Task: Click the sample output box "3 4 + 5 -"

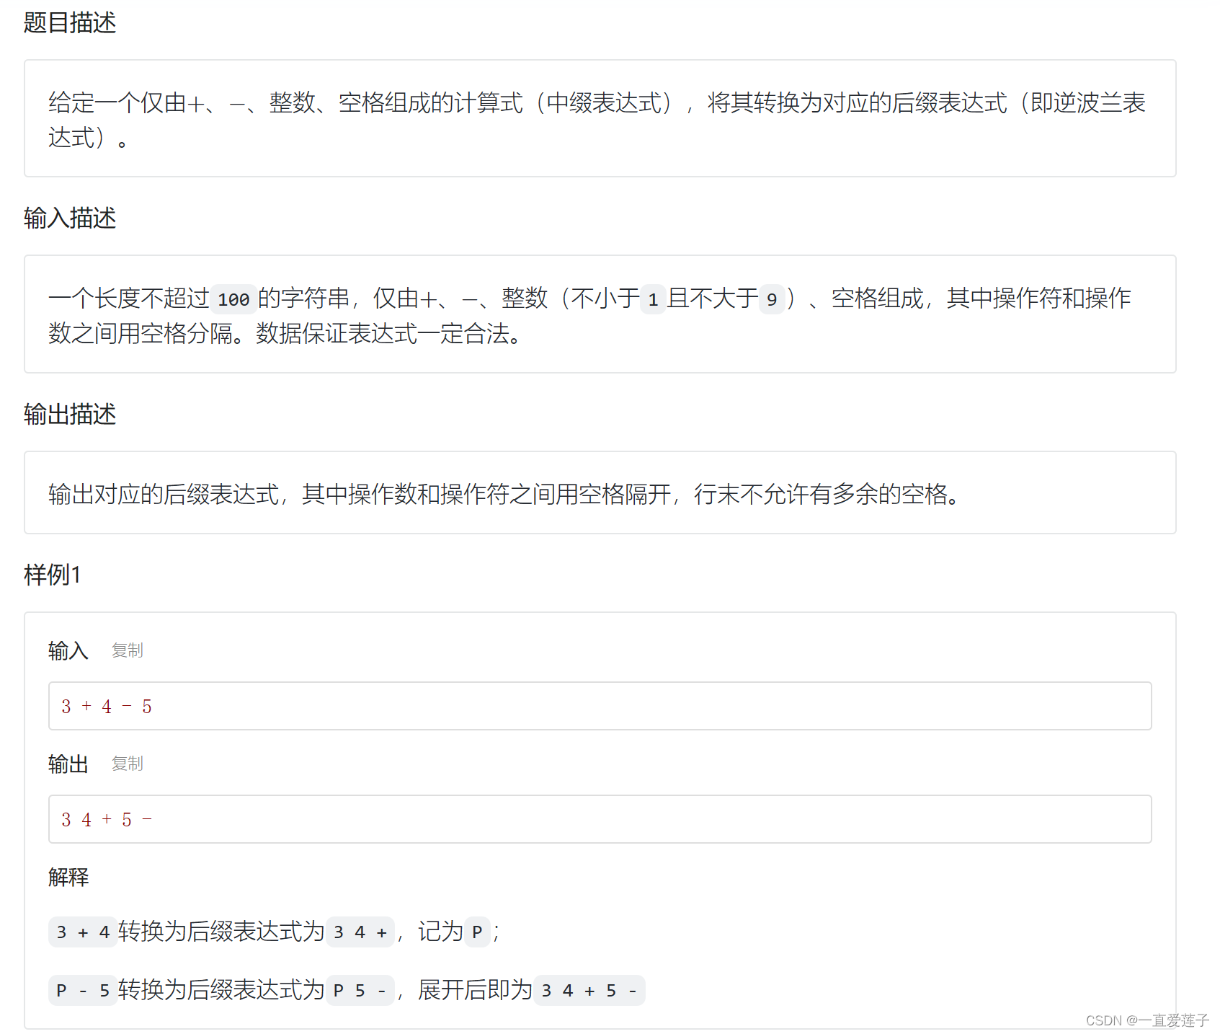Action: click(600, 819)
